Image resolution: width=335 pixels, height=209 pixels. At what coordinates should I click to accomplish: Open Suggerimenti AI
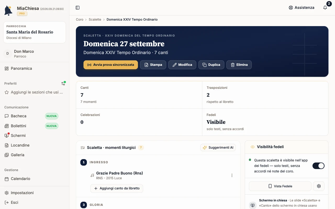pyautogui.click(x=218, y=148)
